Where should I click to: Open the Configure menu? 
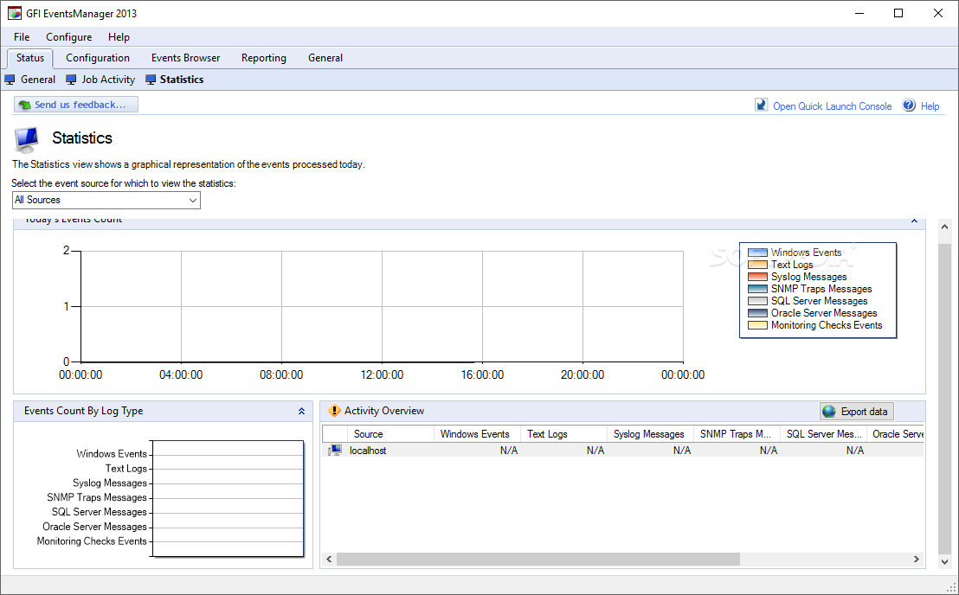click(69, 37)
